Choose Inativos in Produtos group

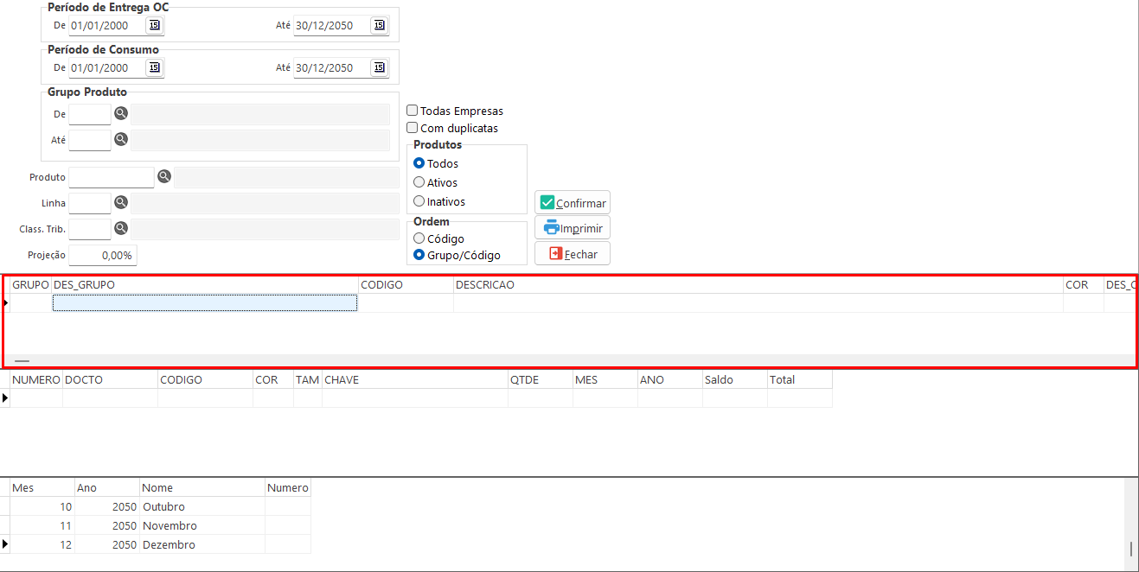419,201
